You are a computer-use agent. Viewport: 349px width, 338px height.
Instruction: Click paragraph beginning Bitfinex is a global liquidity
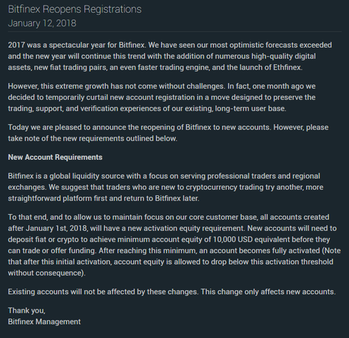[165, 187]
